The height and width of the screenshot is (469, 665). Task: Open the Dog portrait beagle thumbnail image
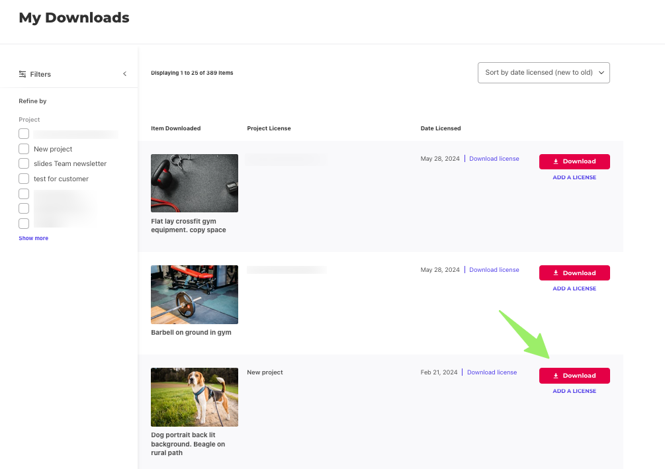(194, 397)
